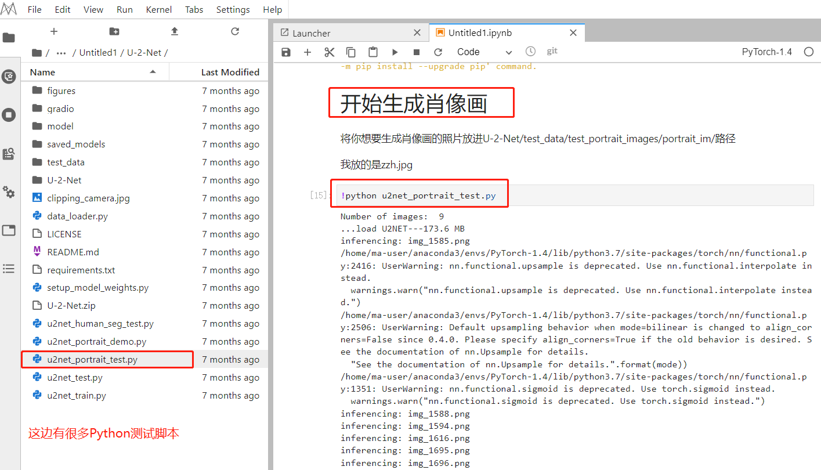Open the Run menu
The width and height of the screenshot is (821, 470).
[125, 9]
